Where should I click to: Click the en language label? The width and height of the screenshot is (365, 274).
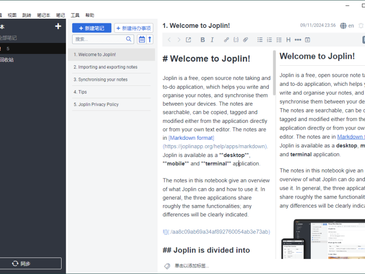pos(351,26)
